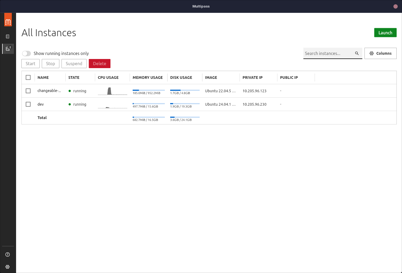Open the catalogue sidebar icon
Viewport: 402px width, 273px height.
(x=8, y=36)
